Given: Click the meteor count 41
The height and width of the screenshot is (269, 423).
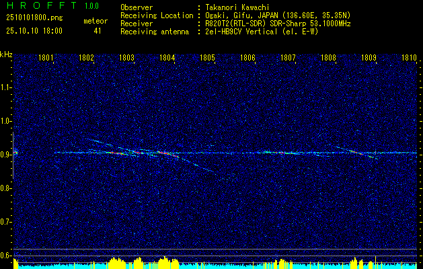Looking at the screenshot, I should click(x=98, y=31).
